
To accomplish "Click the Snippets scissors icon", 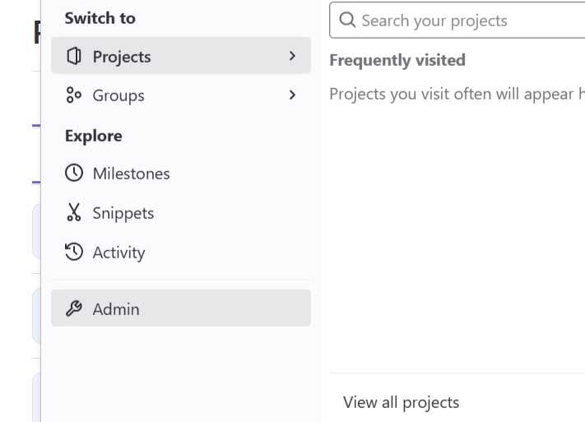I will coord(74,212).
